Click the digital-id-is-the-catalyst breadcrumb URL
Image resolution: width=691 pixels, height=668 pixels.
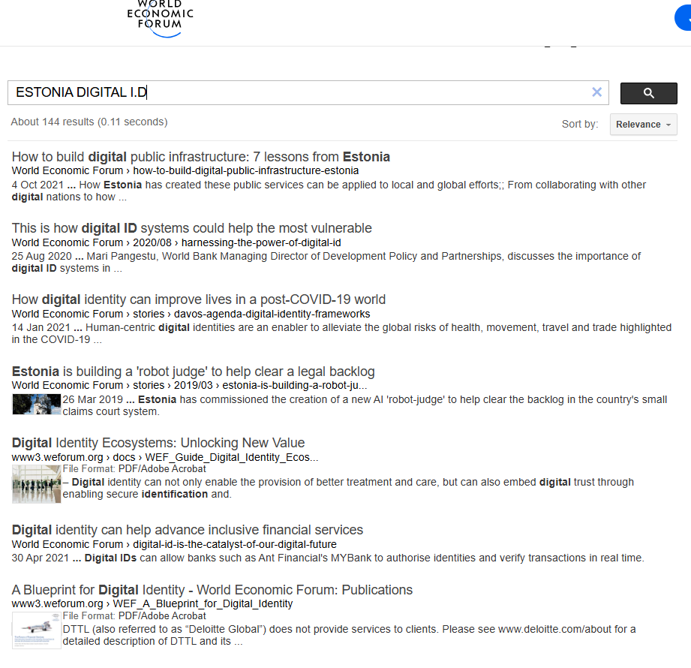(x=235, y=544)
